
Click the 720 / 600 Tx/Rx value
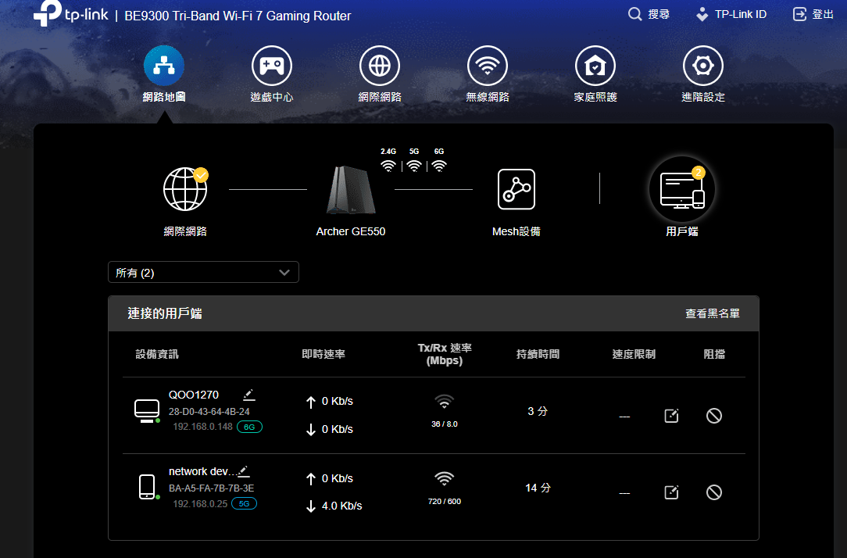[x=445, y=501]
